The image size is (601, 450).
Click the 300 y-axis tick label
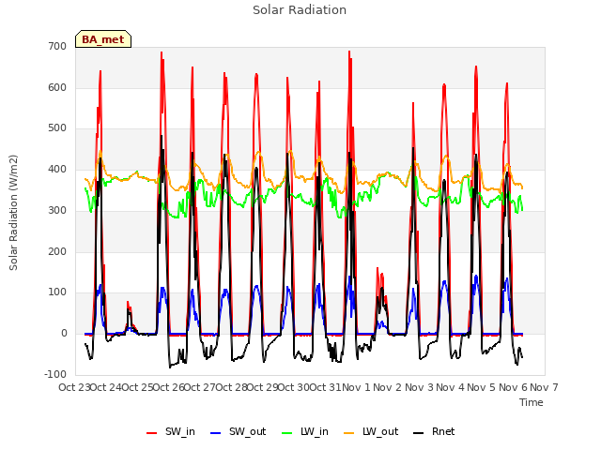coord(57,210)
